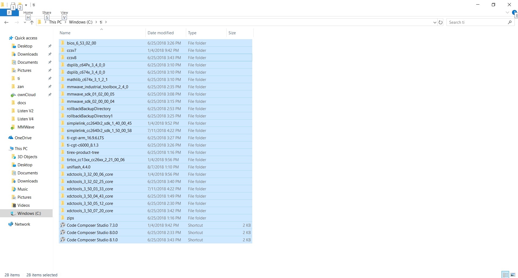Click the Videos folder icon
The width and height of the screenshot is (518, 278).
(x=14, y=205)
